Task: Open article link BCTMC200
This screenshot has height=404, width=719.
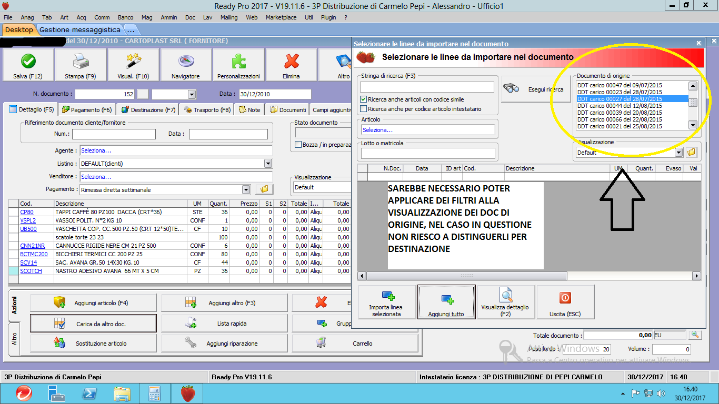Action: click(34, 254)
